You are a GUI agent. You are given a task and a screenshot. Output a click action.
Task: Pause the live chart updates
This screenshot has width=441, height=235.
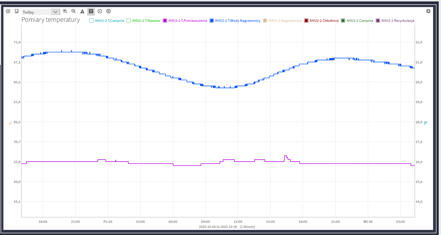click(108, 11)
